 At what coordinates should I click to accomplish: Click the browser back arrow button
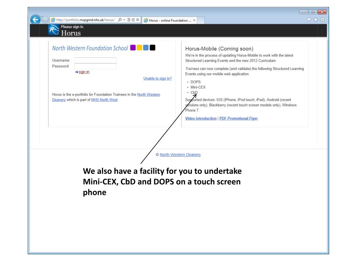tap(35, 20)
